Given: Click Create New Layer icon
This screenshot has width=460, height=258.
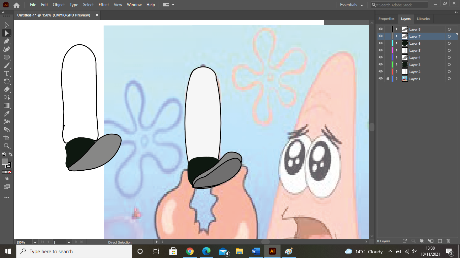Looking at the screenshot, I should 440,241.
